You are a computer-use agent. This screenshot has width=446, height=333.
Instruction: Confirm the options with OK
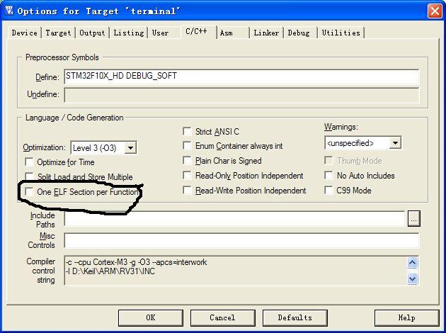pos(151,317)
